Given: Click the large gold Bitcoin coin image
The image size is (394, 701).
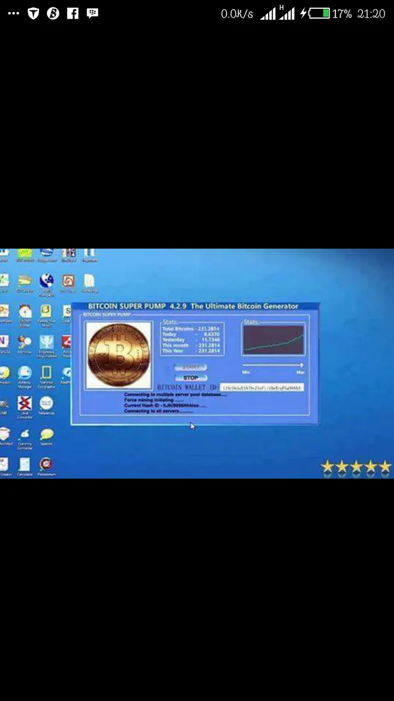Looking at the screenshot, I should click(x=119, y=355).
